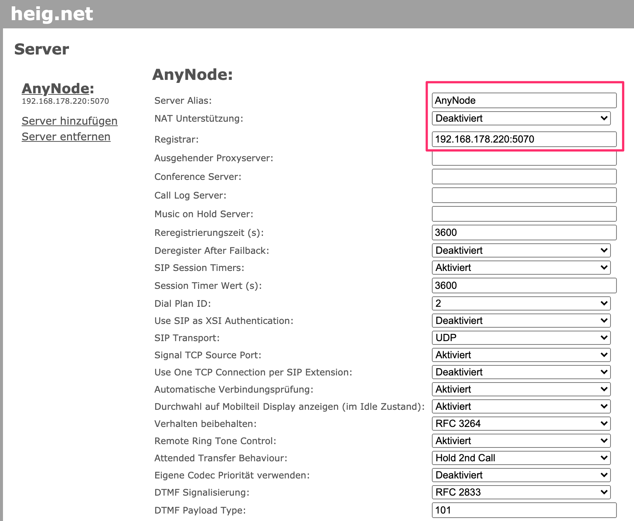Click the SIP Transport: label
The height and width of the screenshot is (521, 634).
[187, 338]
